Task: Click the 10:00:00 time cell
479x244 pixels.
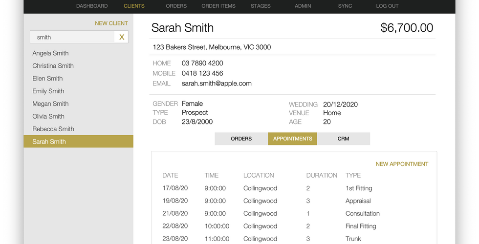Action: 217,226
